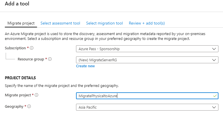
Task: Open Review + add tool(s) tab
Action: click(x=147, y=23)
